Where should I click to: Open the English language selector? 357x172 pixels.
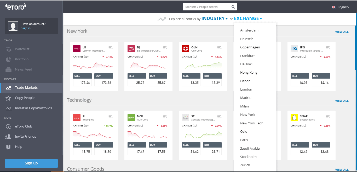[x=340, y=7]
